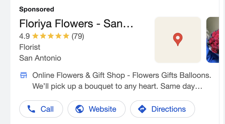Click the San Antonio location text

(40, 58)
